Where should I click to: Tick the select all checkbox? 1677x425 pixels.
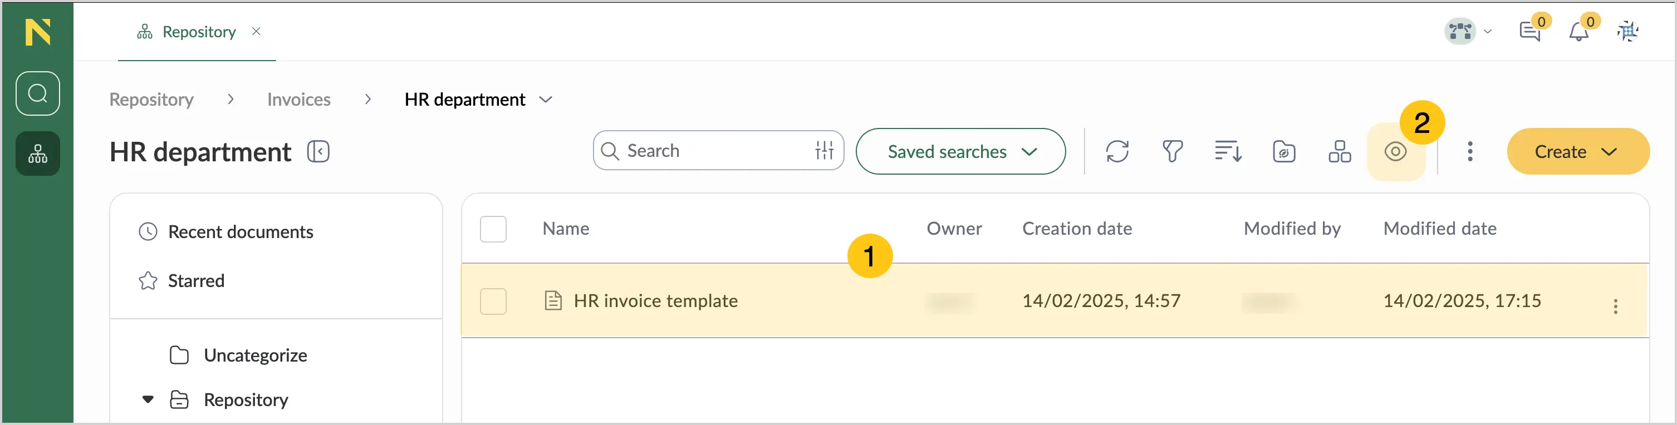click(493, 229)
